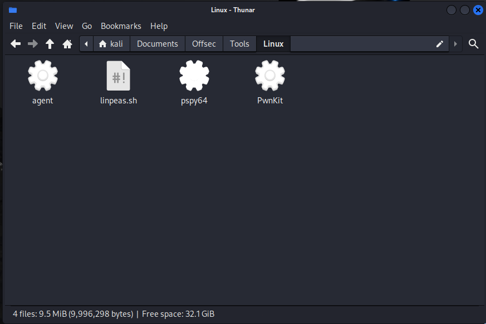486x324 pixels.
Task: Go forward with the right arrow
Action: coord(32,44)
